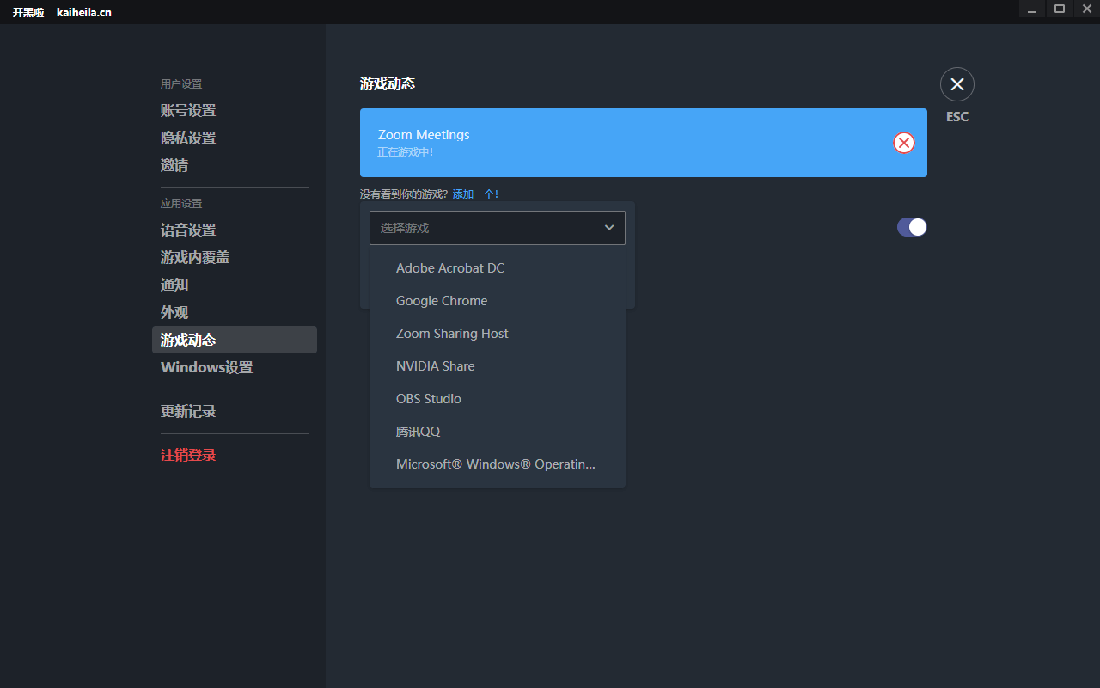The image size is (1100, 688).
Task: Collapse the 选择游戏 dropdown chevron
Action: (609, 228)
